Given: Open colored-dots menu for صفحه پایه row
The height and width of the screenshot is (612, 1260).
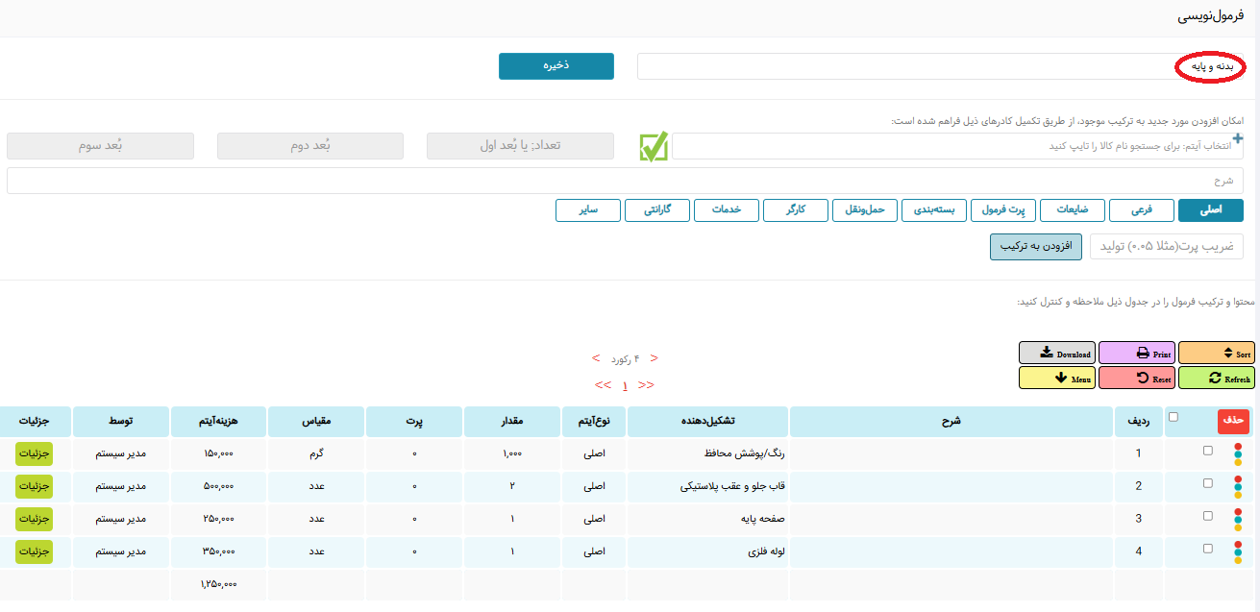Looking at the screenshot, I should click(1238, 519).
